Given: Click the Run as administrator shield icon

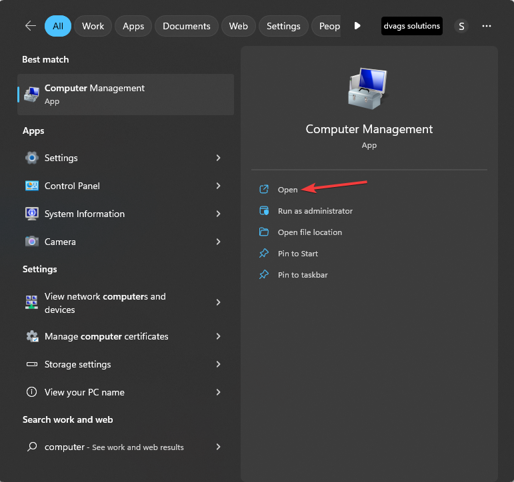Looking at the screenshot, I should pos(264,210).
